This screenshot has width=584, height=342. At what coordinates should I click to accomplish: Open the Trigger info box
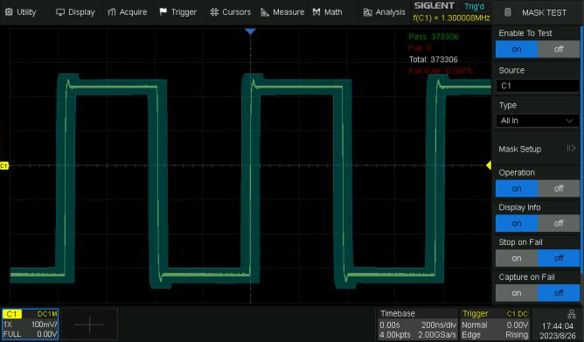[495, 325]
